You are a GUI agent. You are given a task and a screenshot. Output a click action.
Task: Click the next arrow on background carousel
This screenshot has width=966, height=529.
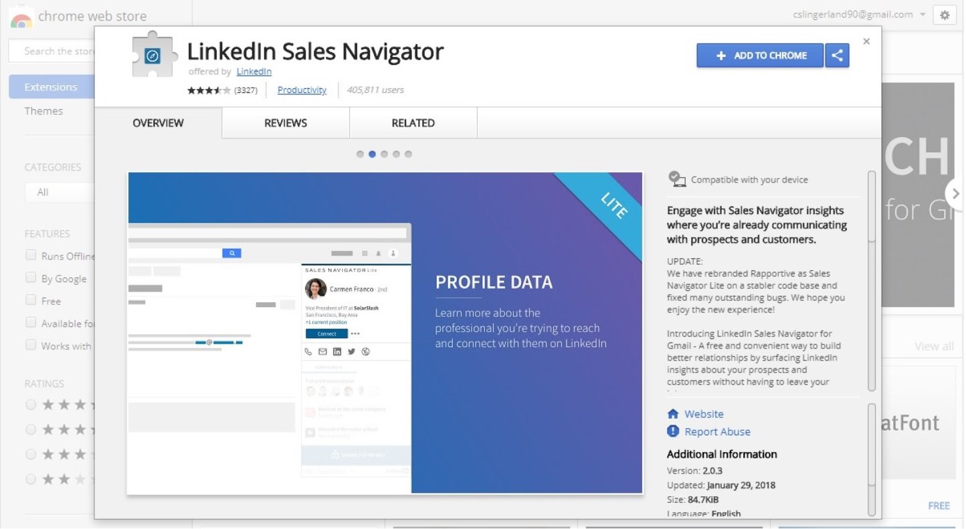pos(955,193)
